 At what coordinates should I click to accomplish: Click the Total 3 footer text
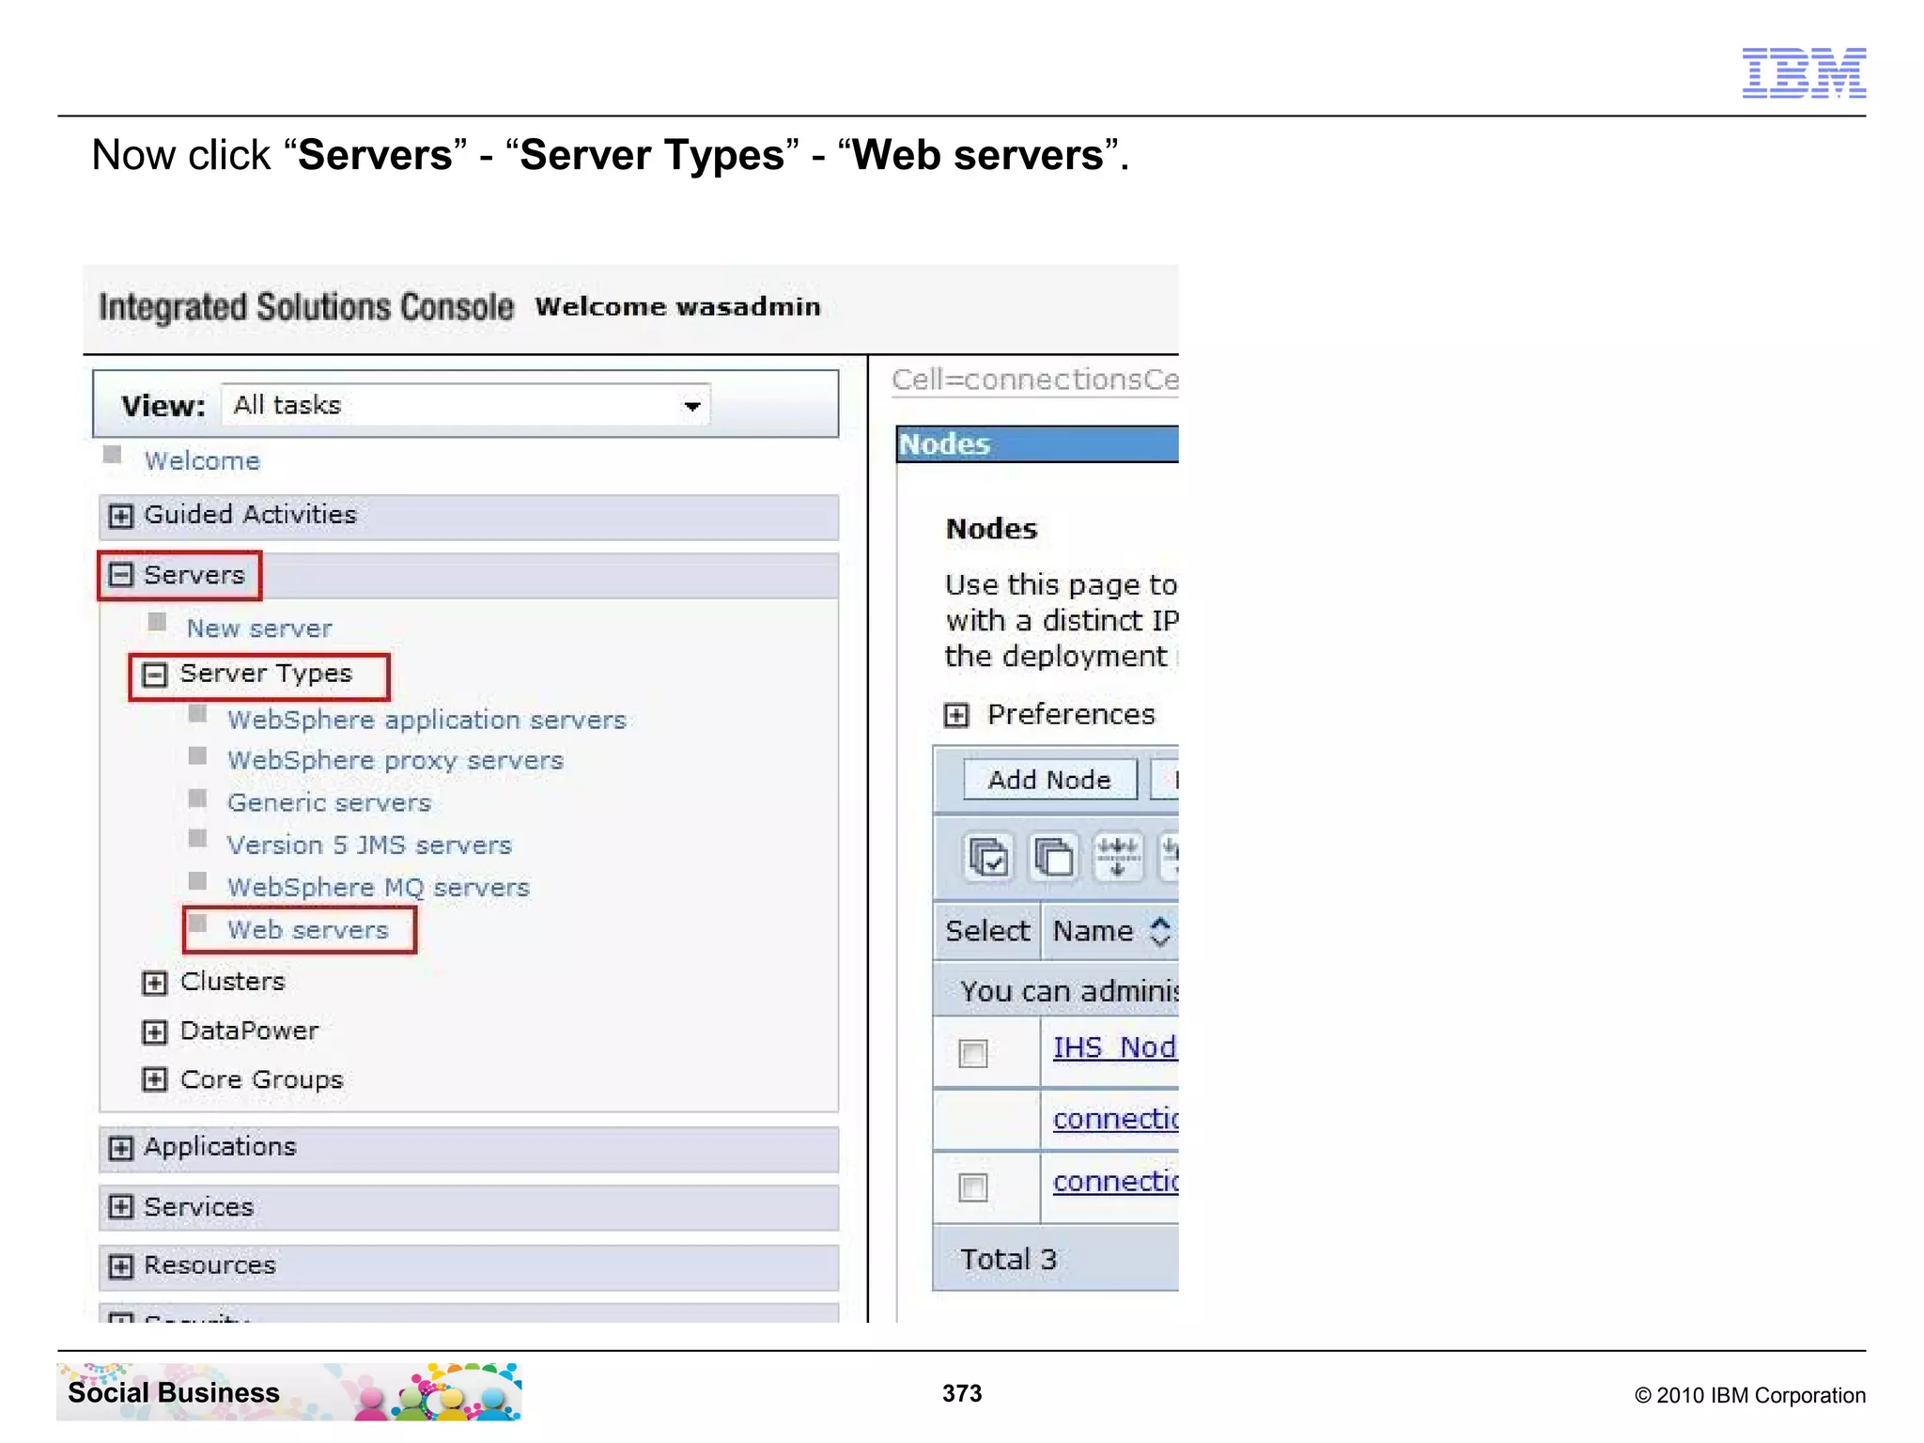1008,1259
